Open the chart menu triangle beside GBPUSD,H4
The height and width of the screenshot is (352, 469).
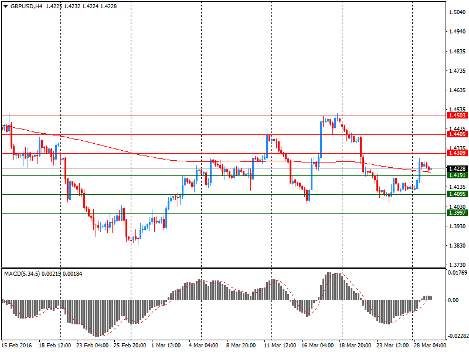(5, 6)
